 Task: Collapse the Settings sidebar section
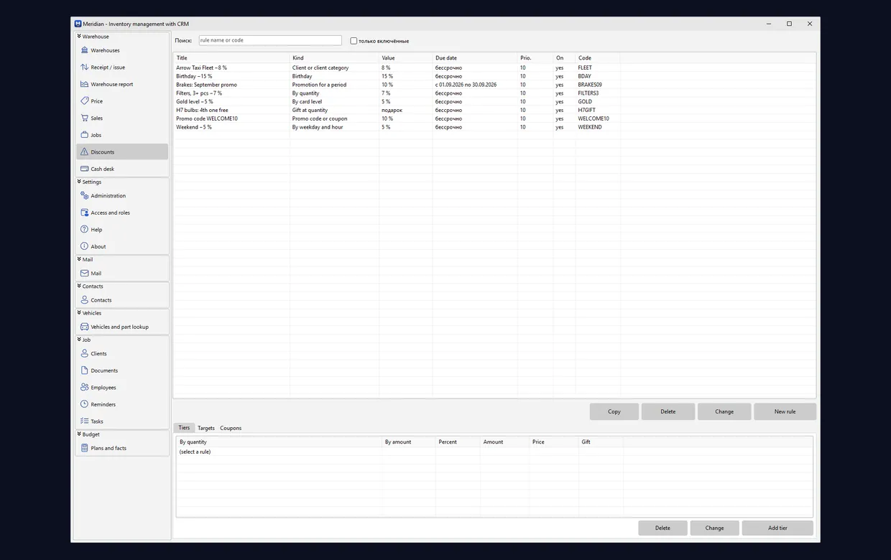[x=79, y=182]
